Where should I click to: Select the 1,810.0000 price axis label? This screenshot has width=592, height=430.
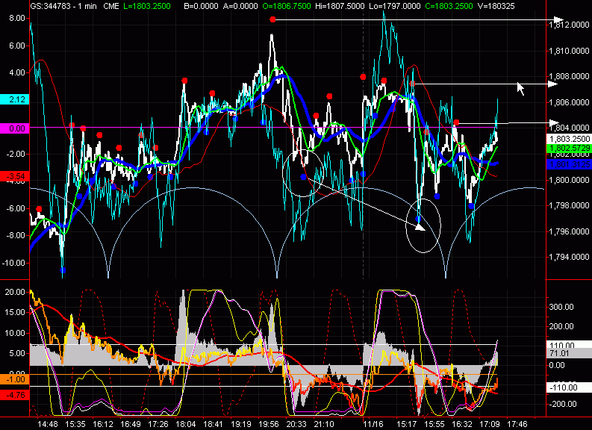point(569,51)
